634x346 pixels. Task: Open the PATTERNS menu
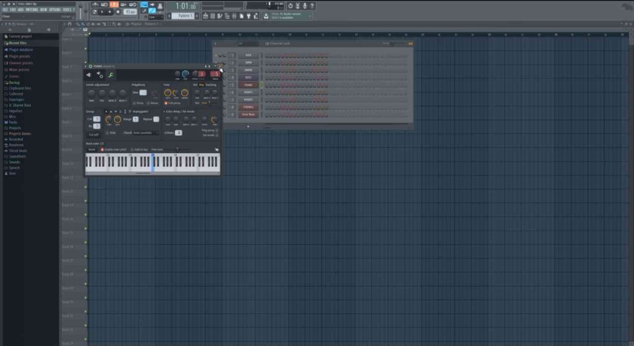pos(32,10)
